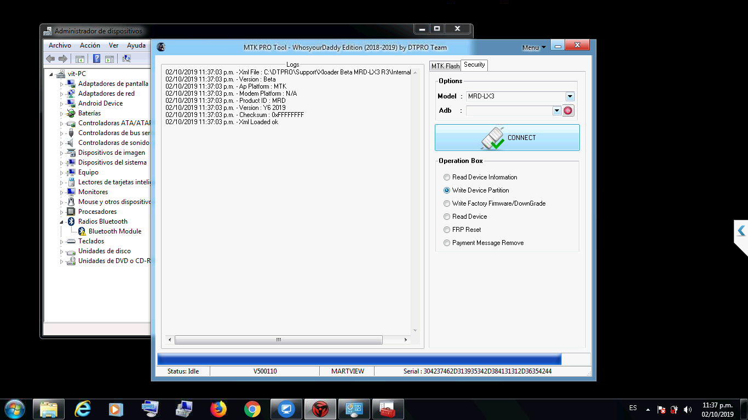Click logs scrollbar right arrow

tap(406, 340)
